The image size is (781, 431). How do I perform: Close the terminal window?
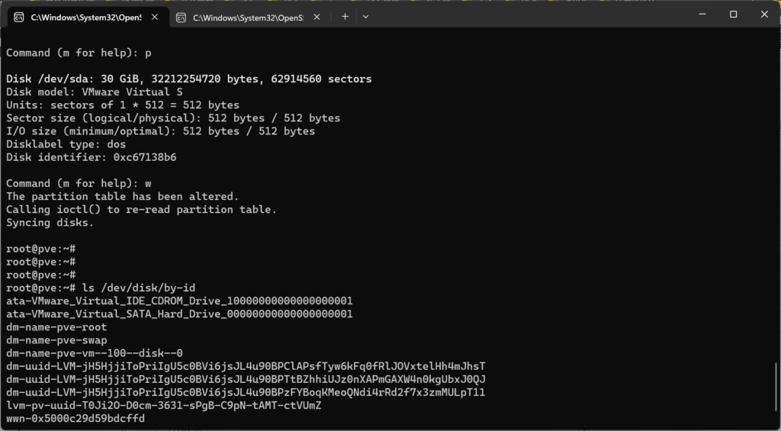point(764,14)
